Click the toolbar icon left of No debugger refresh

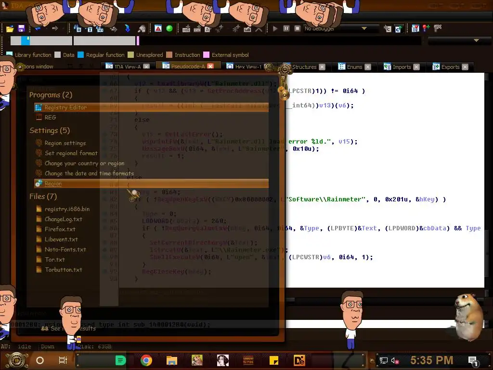388,29
